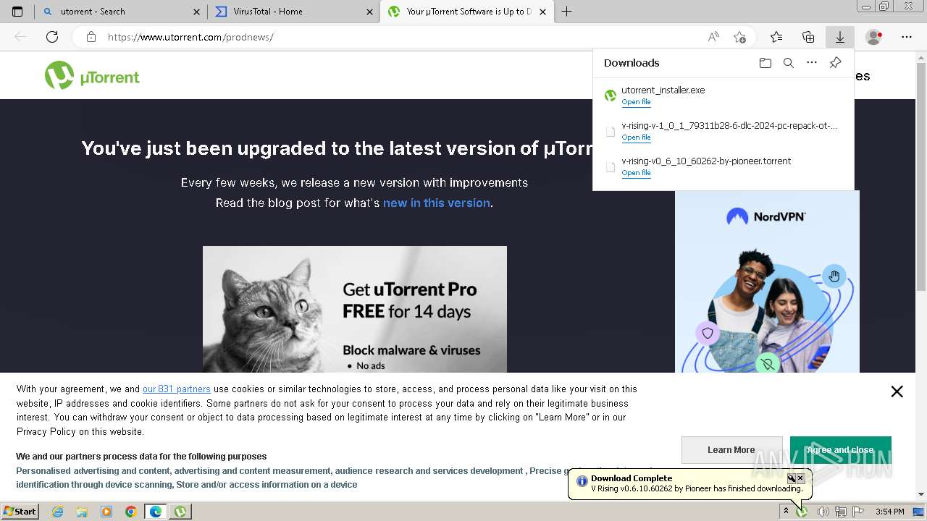The image size is (927, 521).
Task: Activate Read aloud in address bar
Action: pos(713,37)
